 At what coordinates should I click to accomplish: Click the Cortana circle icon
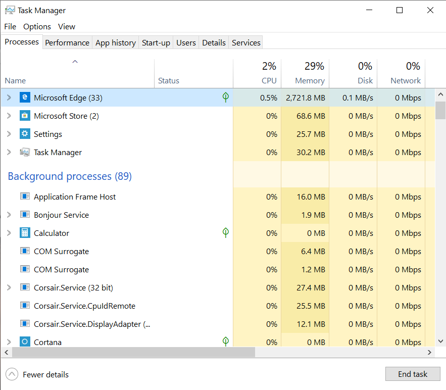tap(25, 342)
